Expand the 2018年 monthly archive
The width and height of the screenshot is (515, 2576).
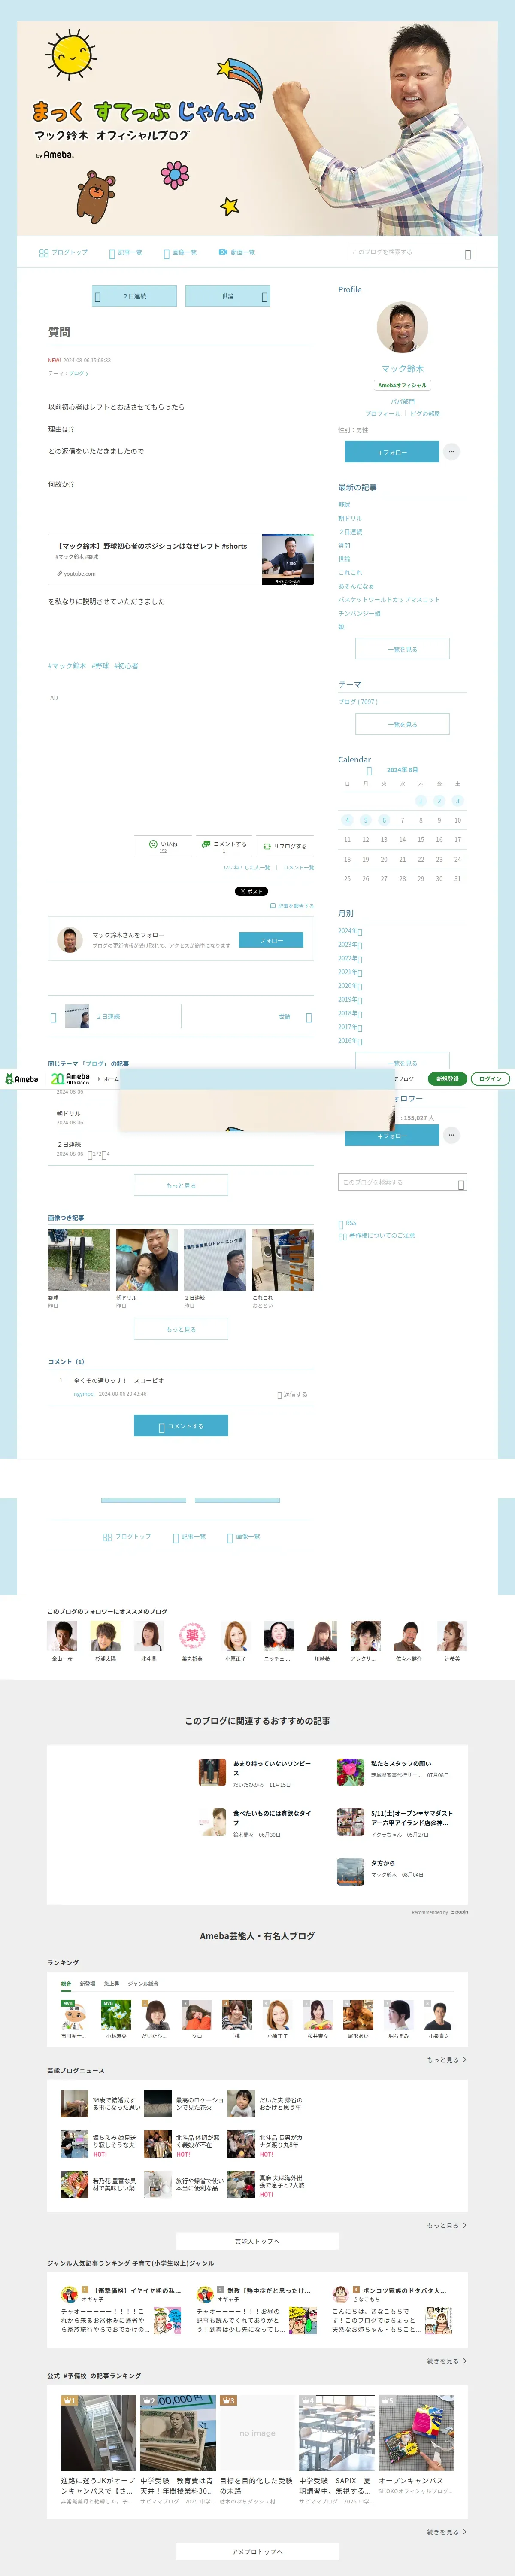(350, 1013)
